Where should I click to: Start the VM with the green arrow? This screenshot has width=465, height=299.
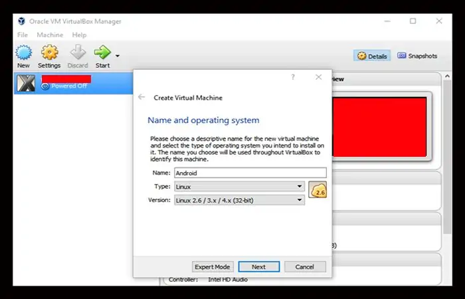click(102, 52)
